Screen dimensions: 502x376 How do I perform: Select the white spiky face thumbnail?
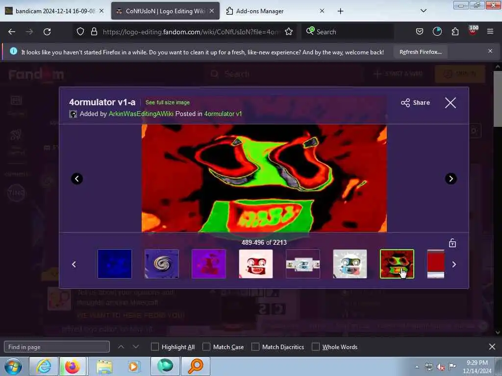pos(350,264)
